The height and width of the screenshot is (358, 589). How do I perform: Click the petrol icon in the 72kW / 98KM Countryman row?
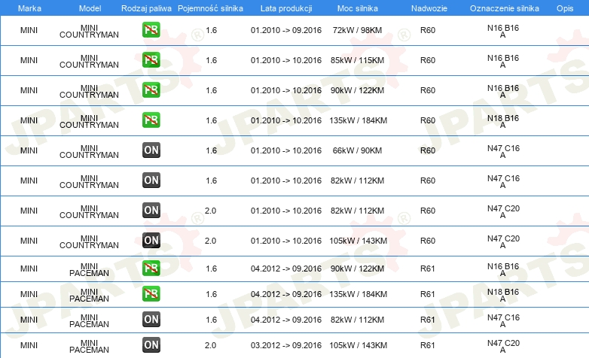click(151, 30)
